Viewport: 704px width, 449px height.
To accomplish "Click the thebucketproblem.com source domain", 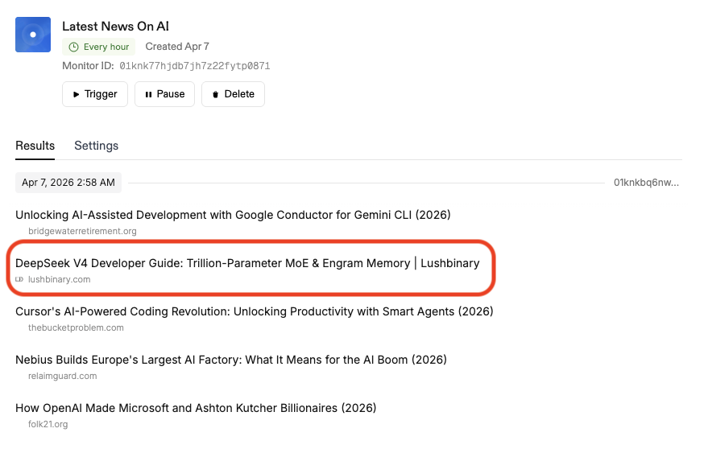I will [x=76, y=327].
